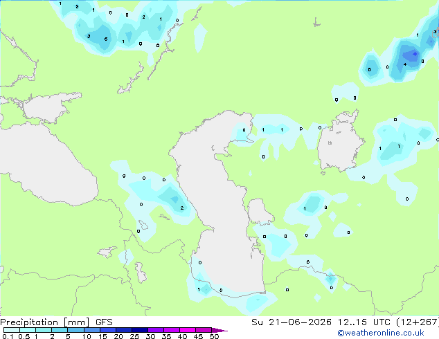Click the 'Precipitation [mm] GFS' title text
This screenshot has height=339, width=439.
(56, 322)
